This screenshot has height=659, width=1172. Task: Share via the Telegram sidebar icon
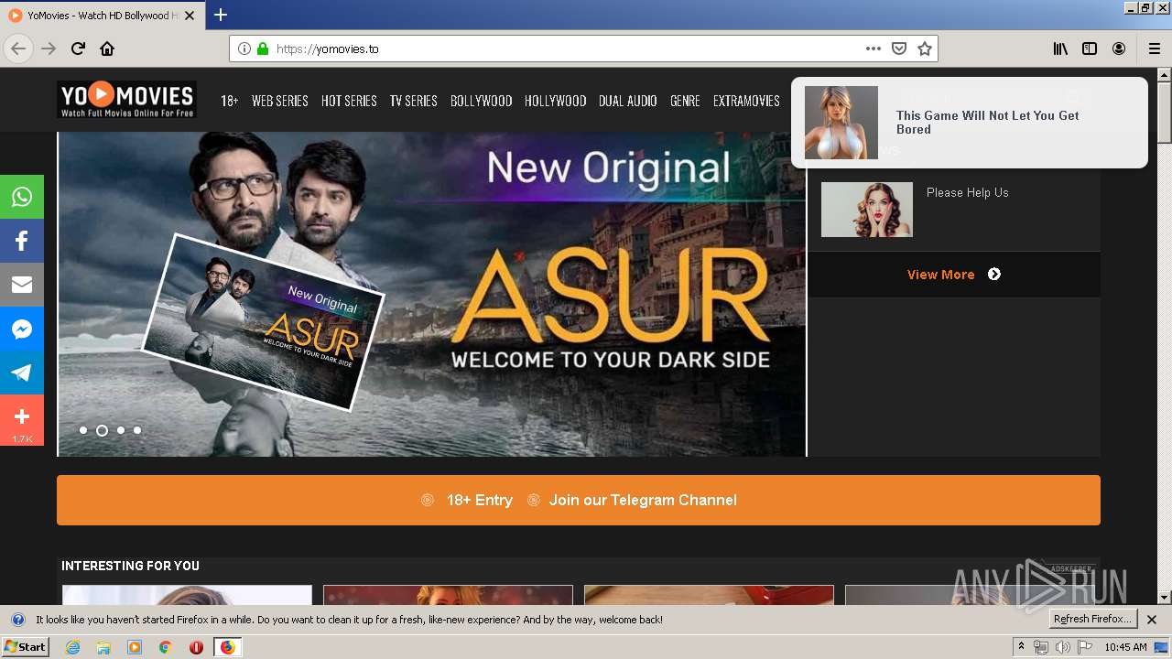tap(22, 373)
